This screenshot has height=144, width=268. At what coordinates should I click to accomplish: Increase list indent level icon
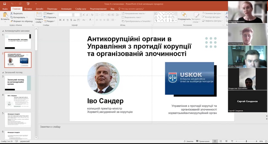(x=113, y=15)
